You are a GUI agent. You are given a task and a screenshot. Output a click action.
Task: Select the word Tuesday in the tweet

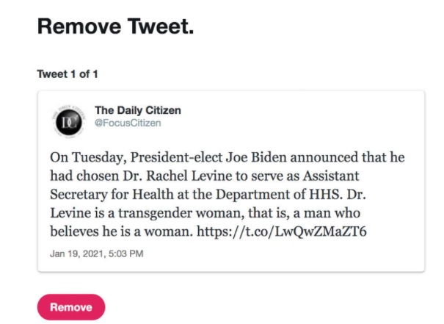(98, 157)
